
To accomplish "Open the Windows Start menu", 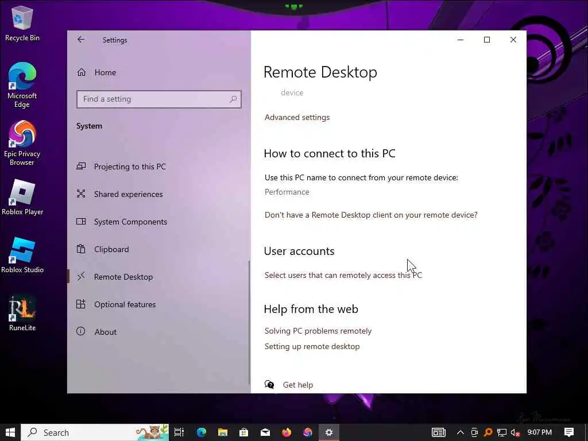I will (x=10, y=432).
